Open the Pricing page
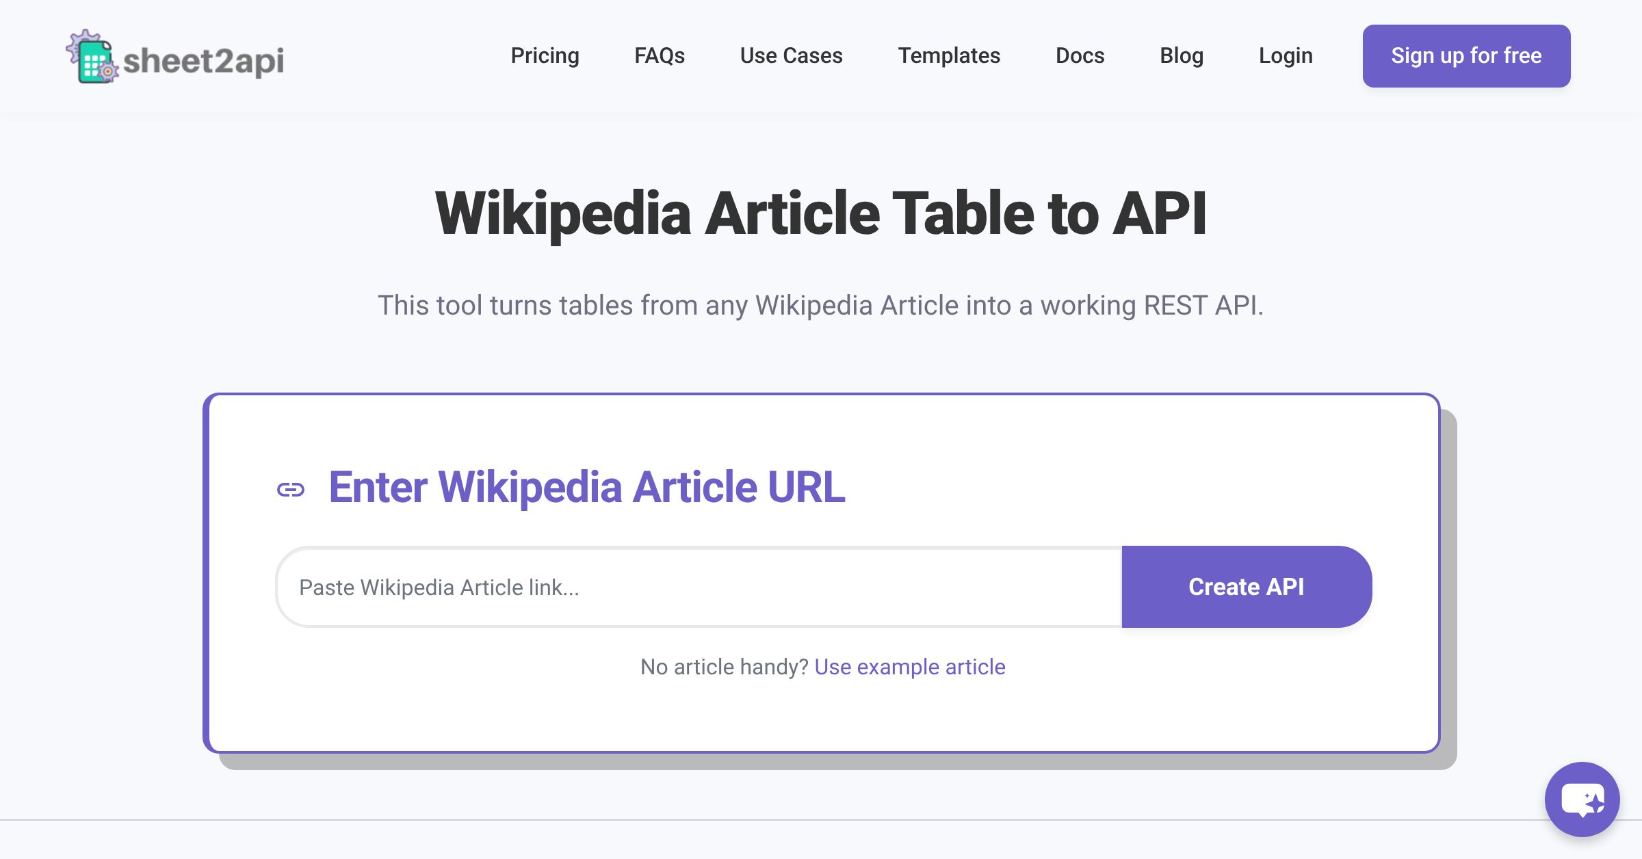 click(545, 55)
